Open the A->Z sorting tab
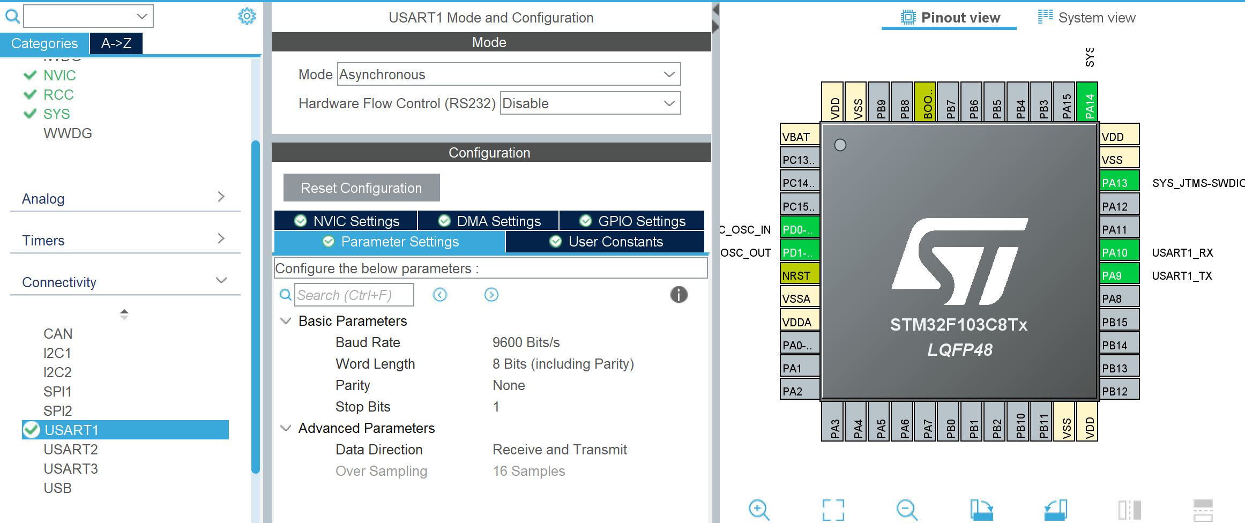This screenshot has width=1245, height=523. (x=116, y=43)
